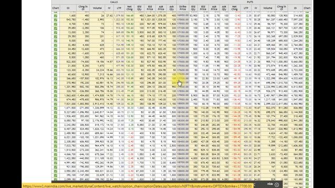Screen dimensions: 335x188
Task: Open puts chart icon for strike 17450.00
Action: click(x=307, y=57)
